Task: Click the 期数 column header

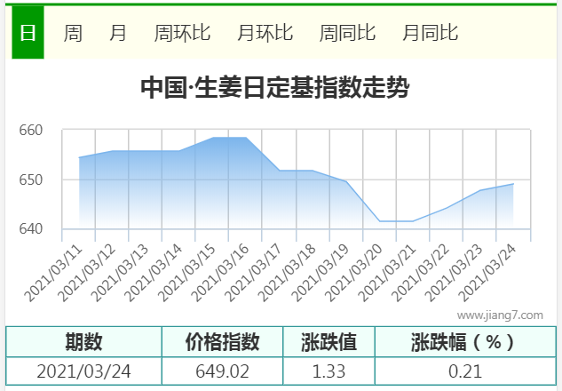Action: click(83, 342)
